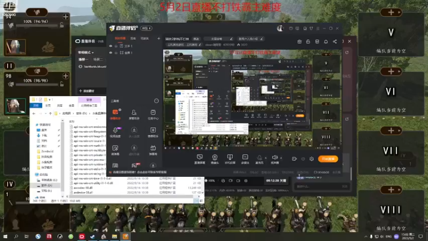This screenshot has width=428, height=241.
Task: Open the orange barrage assistant tool
Action: coord(115,114)
